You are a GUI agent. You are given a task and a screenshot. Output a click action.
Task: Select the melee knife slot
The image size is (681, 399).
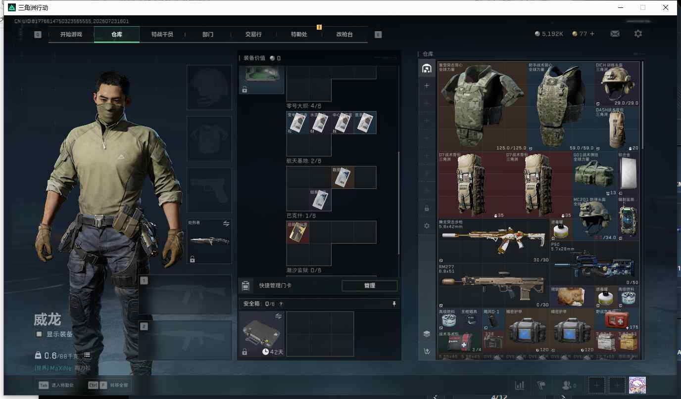click(209, 242)
